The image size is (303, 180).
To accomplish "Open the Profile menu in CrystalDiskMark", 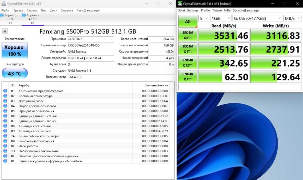I will tap(205, 10).
